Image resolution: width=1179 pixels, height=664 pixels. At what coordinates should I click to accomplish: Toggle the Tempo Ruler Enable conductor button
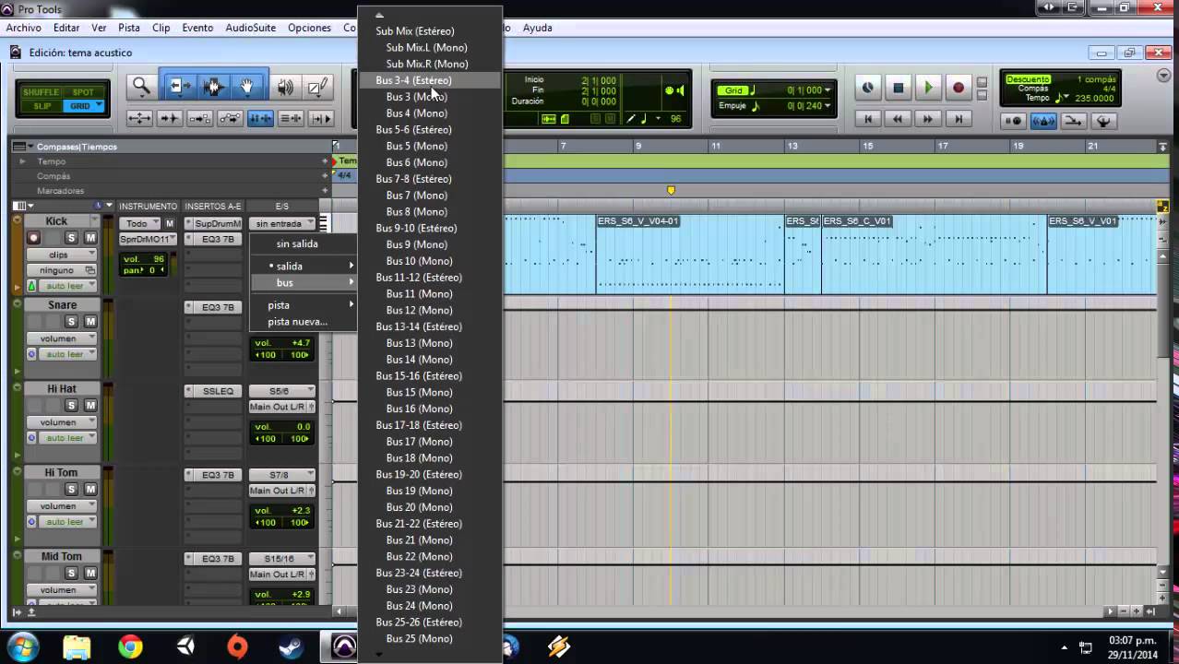(1102, 121)
